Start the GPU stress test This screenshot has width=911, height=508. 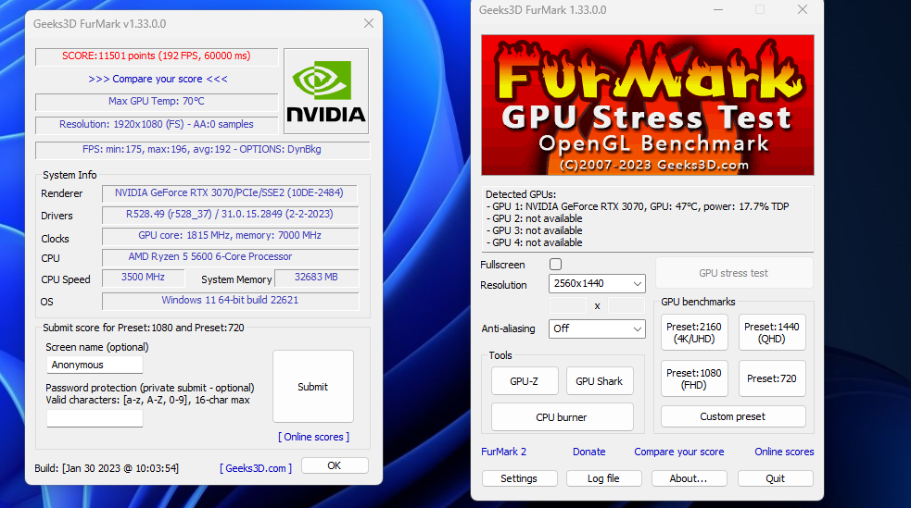click(734, 273)
